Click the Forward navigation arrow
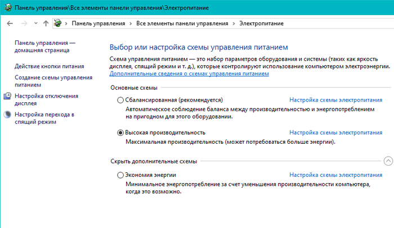394x228 pixels. click(23, 23)
